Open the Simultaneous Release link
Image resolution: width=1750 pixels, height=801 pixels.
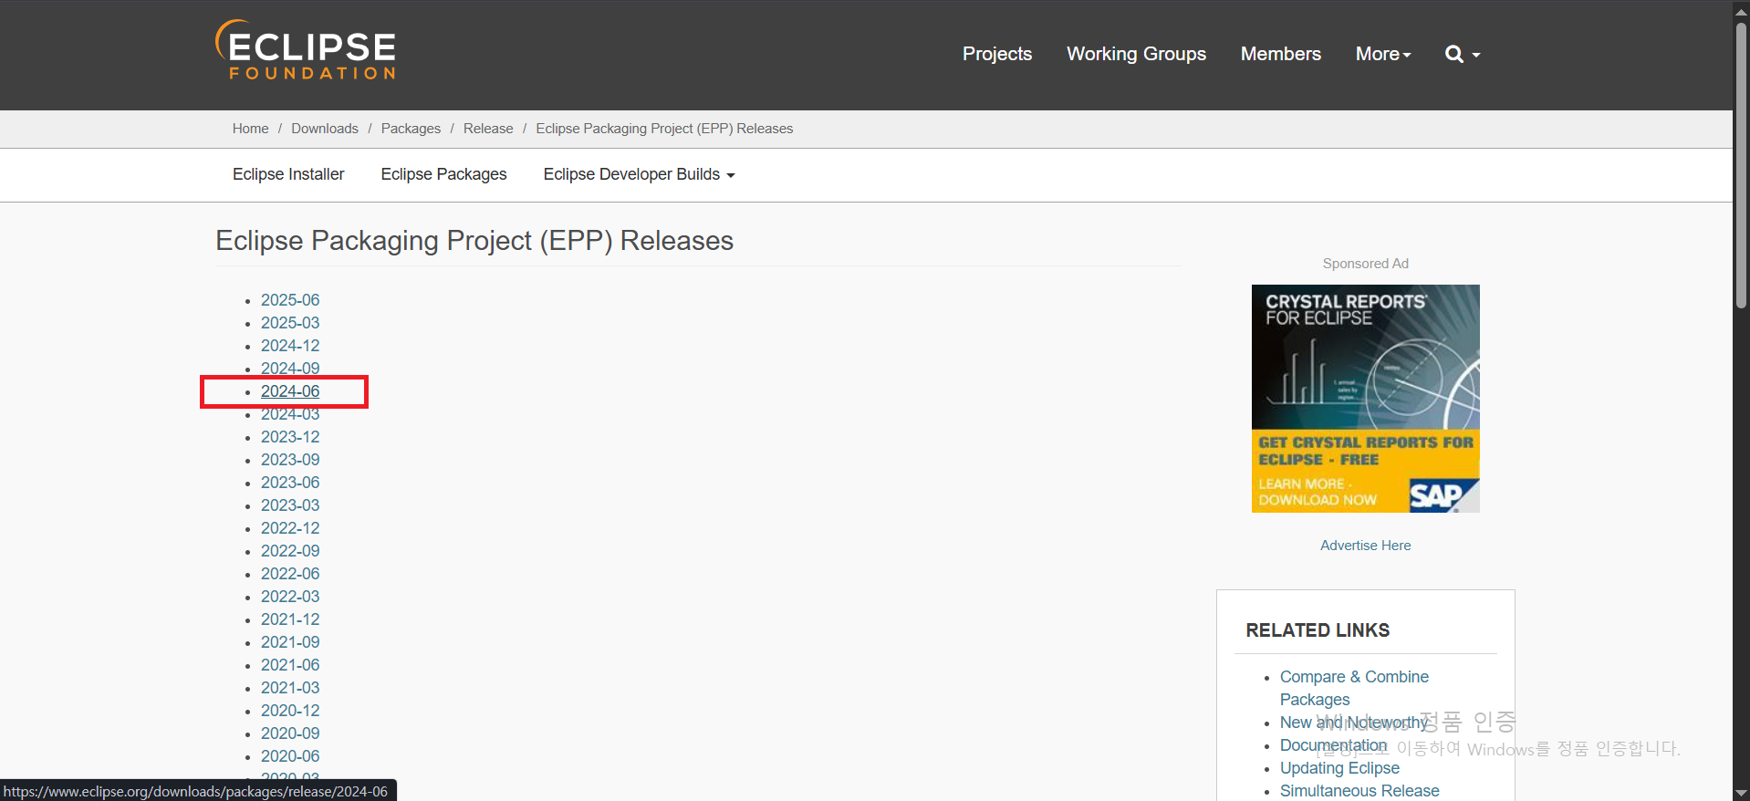[x=1359, y=791]
